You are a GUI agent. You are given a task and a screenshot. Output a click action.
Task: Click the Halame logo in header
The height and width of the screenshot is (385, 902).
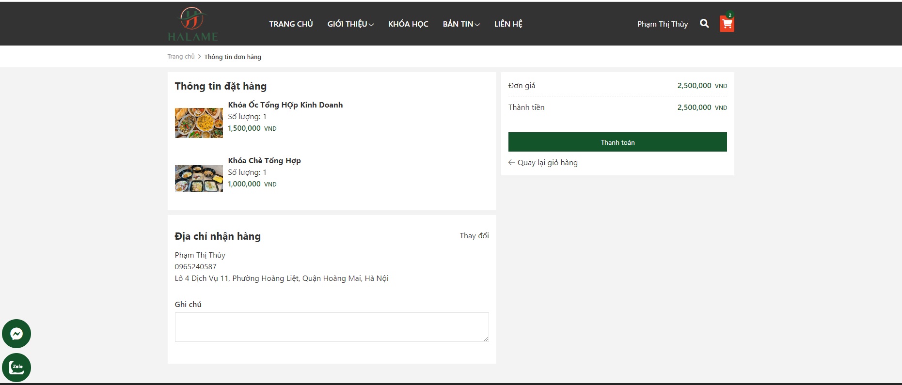(x=192, y=24)
